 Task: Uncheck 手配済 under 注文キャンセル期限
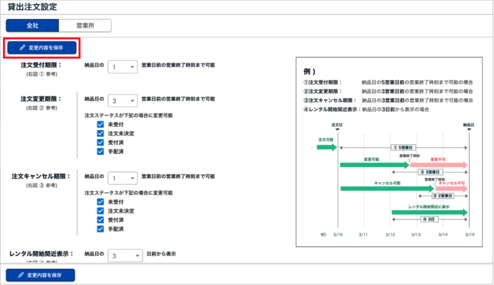(100, 229)
